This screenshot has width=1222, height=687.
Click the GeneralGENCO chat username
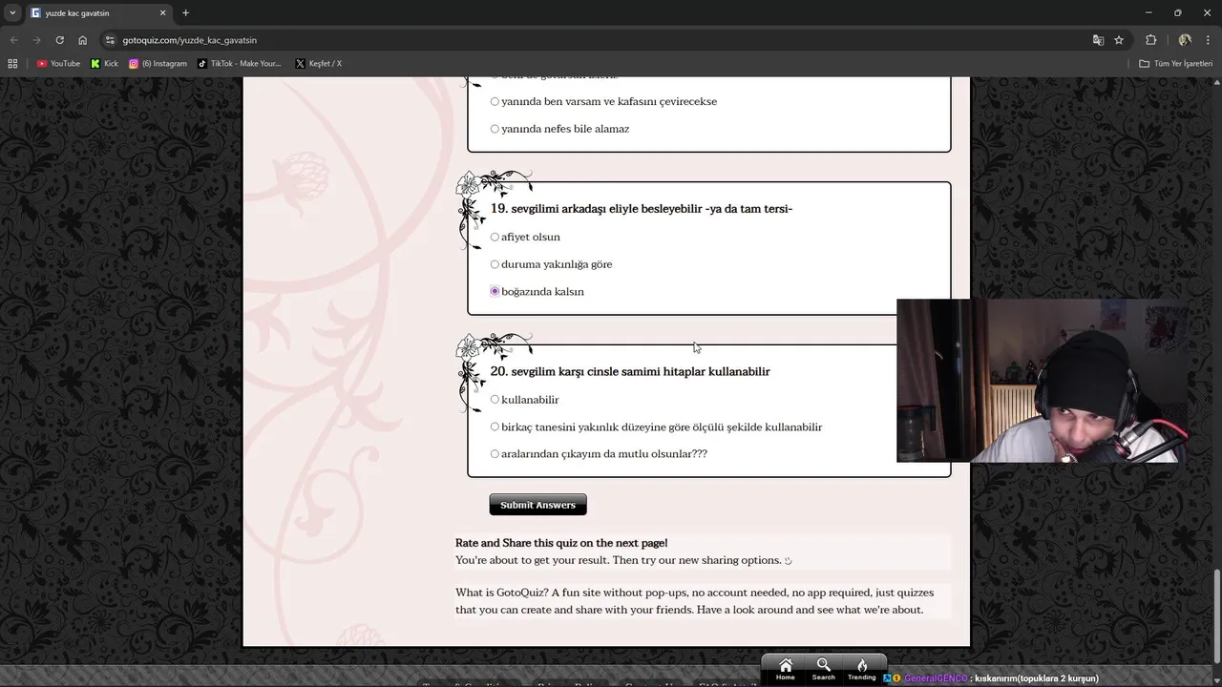tap(936, 678)
